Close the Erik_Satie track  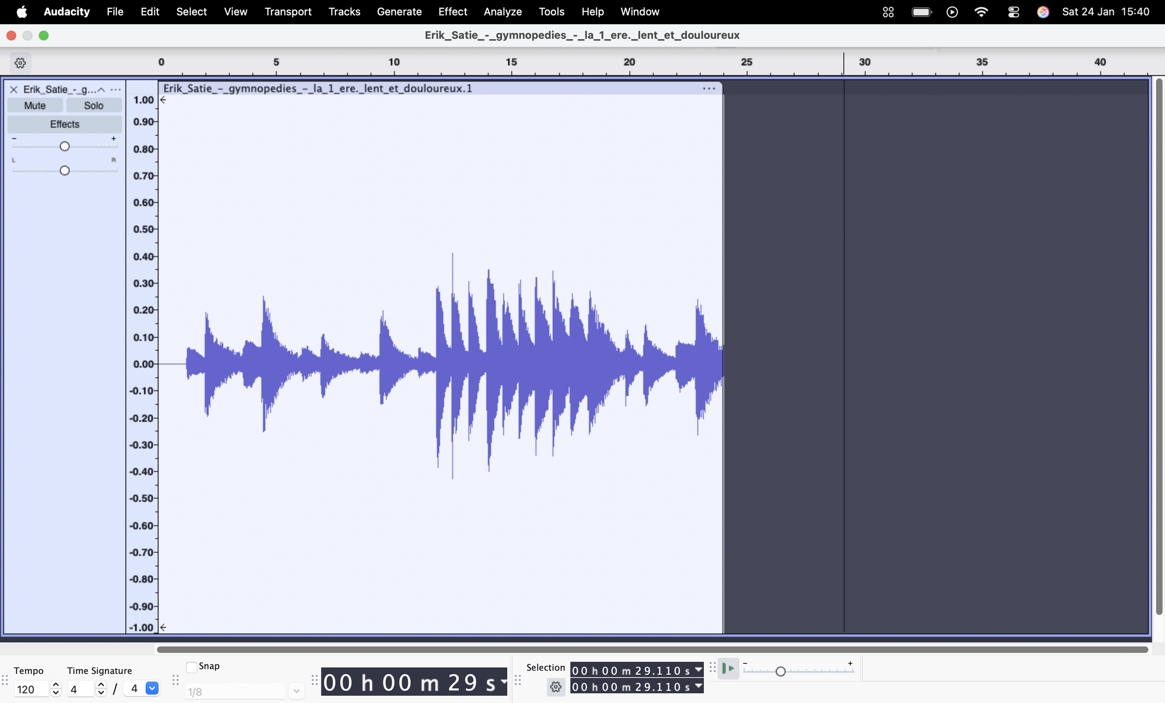point(13,89)
